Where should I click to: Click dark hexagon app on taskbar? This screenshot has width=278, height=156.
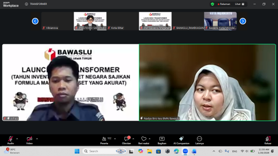[x=167, y=151]
